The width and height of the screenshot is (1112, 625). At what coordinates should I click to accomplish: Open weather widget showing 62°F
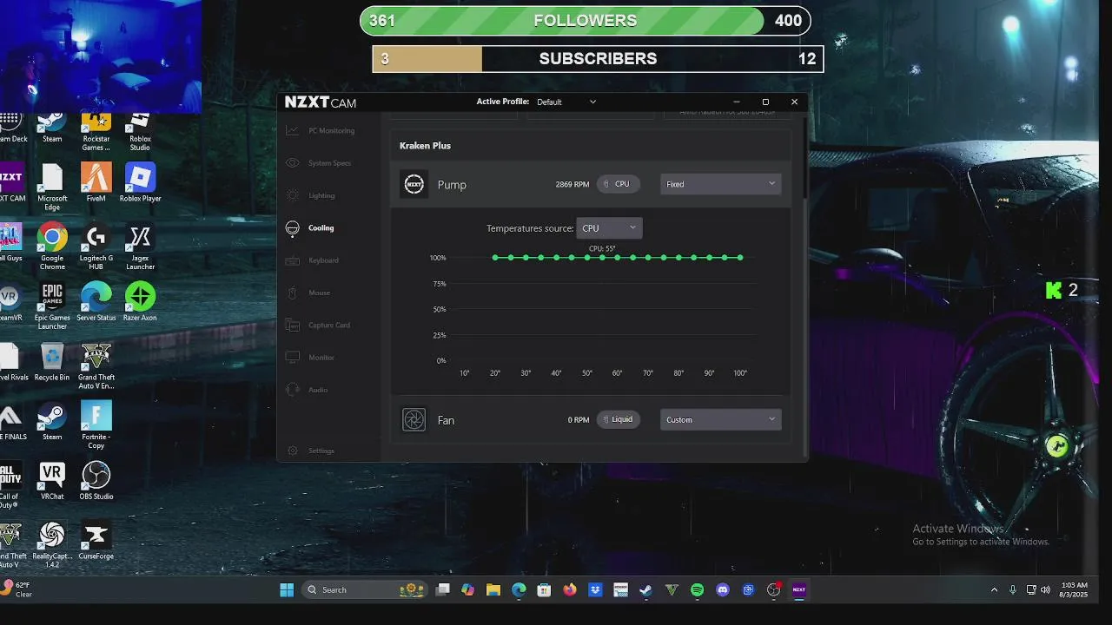(x=17, y=589)
